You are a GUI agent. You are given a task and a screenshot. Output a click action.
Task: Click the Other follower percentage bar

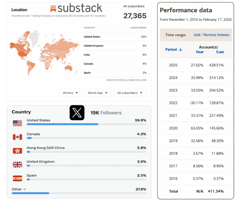[79, 193]
